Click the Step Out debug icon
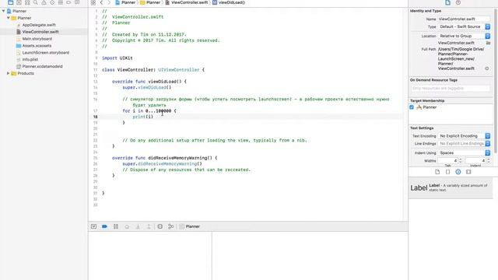Screen dimensions: 498x280 pyautogui.click(x=149, y=226)
